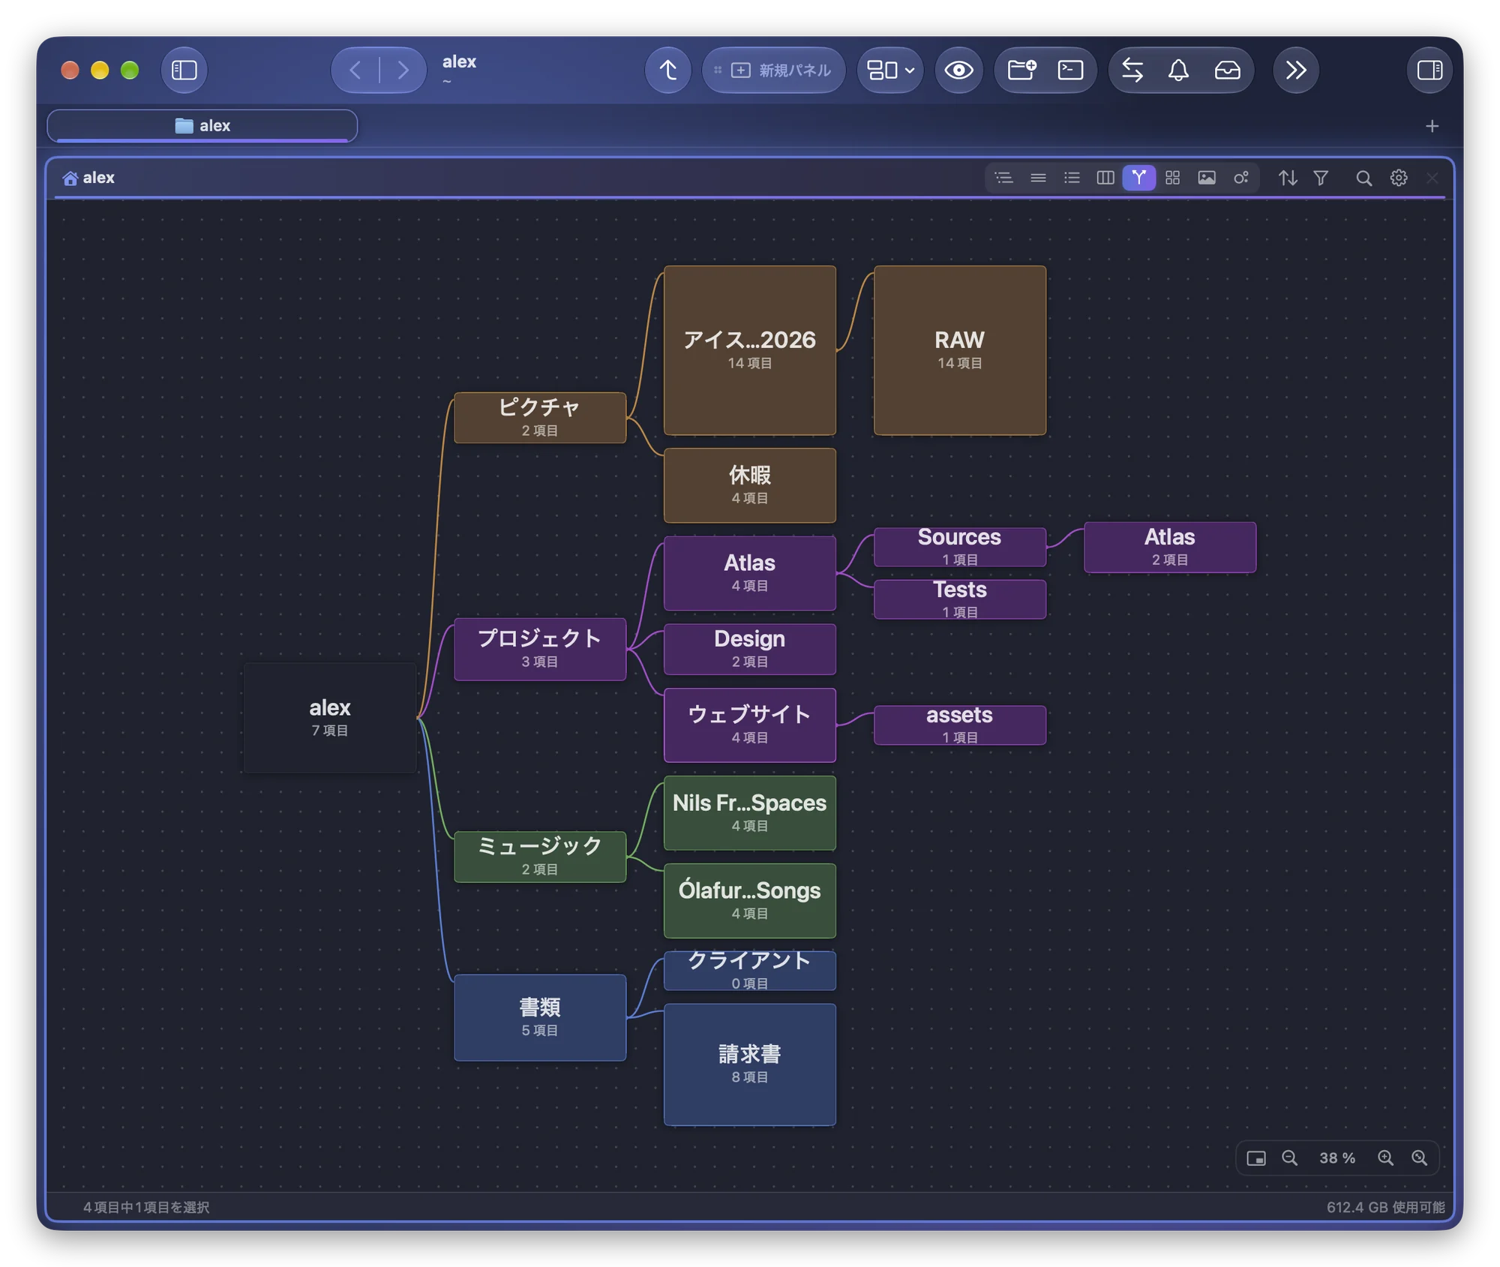Toggle the Quick Look eye preview
The image size is (1500, 1267).
pos(958,71)
